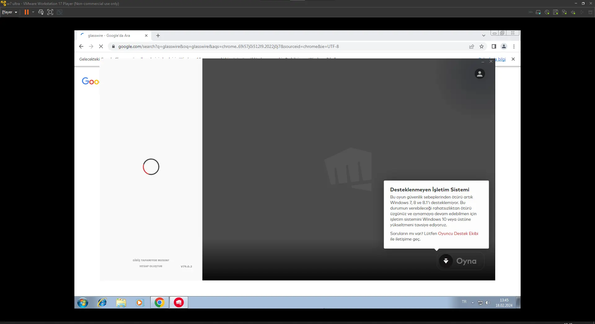Screen dimensions: 595x324
Task: Launch Internet Explorer from taskbar
Action: click(x=102, y=302)
